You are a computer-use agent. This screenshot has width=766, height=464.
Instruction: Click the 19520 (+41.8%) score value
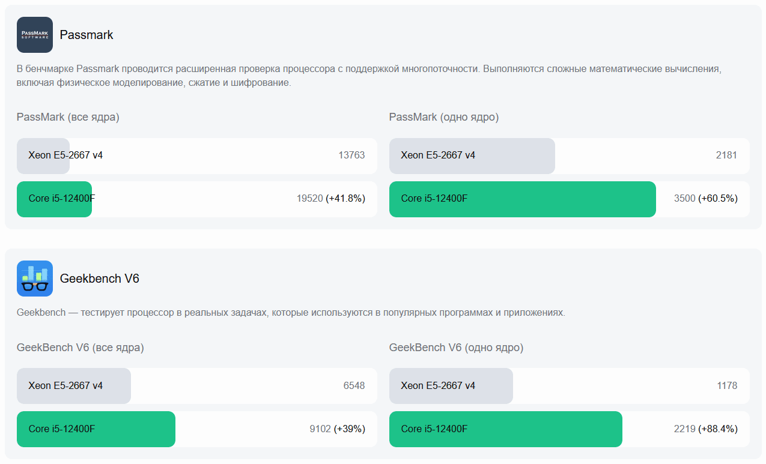[x=330, y=199]
